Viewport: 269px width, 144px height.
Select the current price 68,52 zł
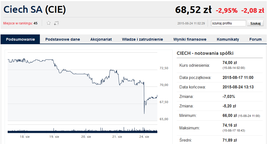point(193,10)
